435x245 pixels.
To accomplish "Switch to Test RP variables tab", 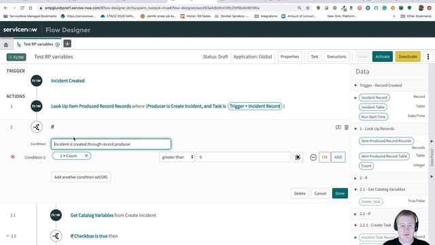I will (38, 44).
